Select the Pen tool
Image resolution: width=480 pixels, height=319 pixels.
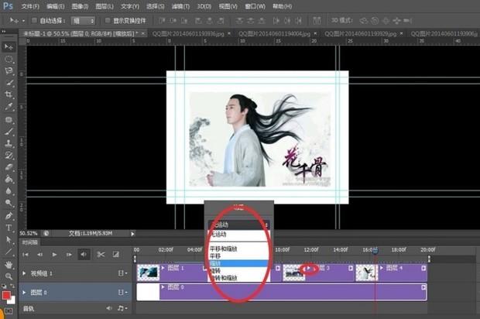(x=9, y=216)
